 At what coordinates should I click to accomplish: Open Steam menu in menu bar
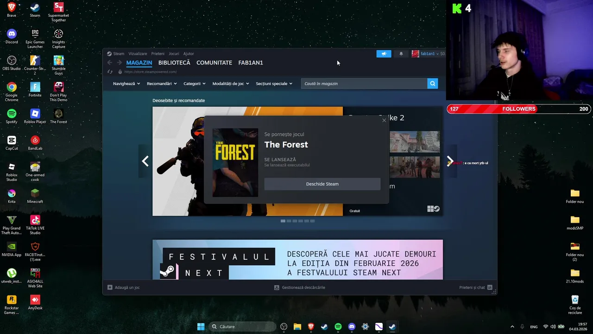click(119, 54)
